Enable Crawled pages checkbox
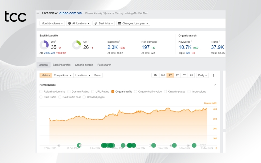The height and width of the screenshot is (163, 261). 84,97
